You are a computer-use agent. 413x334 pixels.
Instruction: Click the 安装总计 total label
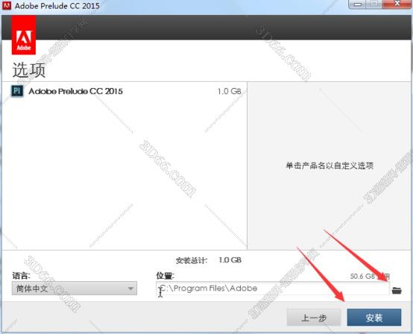click(192, 260)
